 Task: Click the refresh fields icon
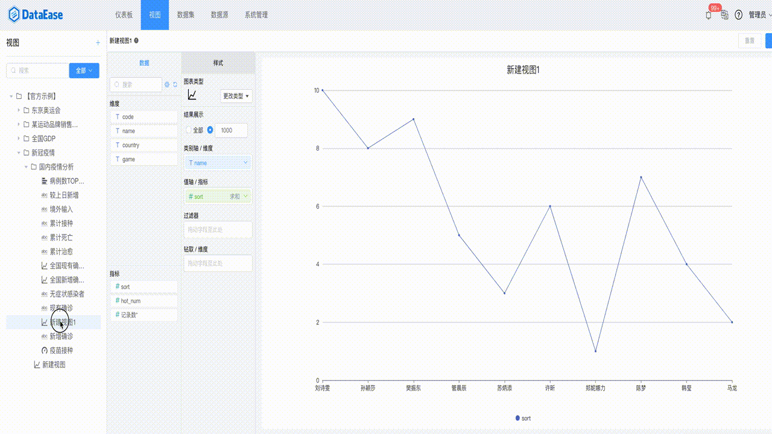[176, 85]
